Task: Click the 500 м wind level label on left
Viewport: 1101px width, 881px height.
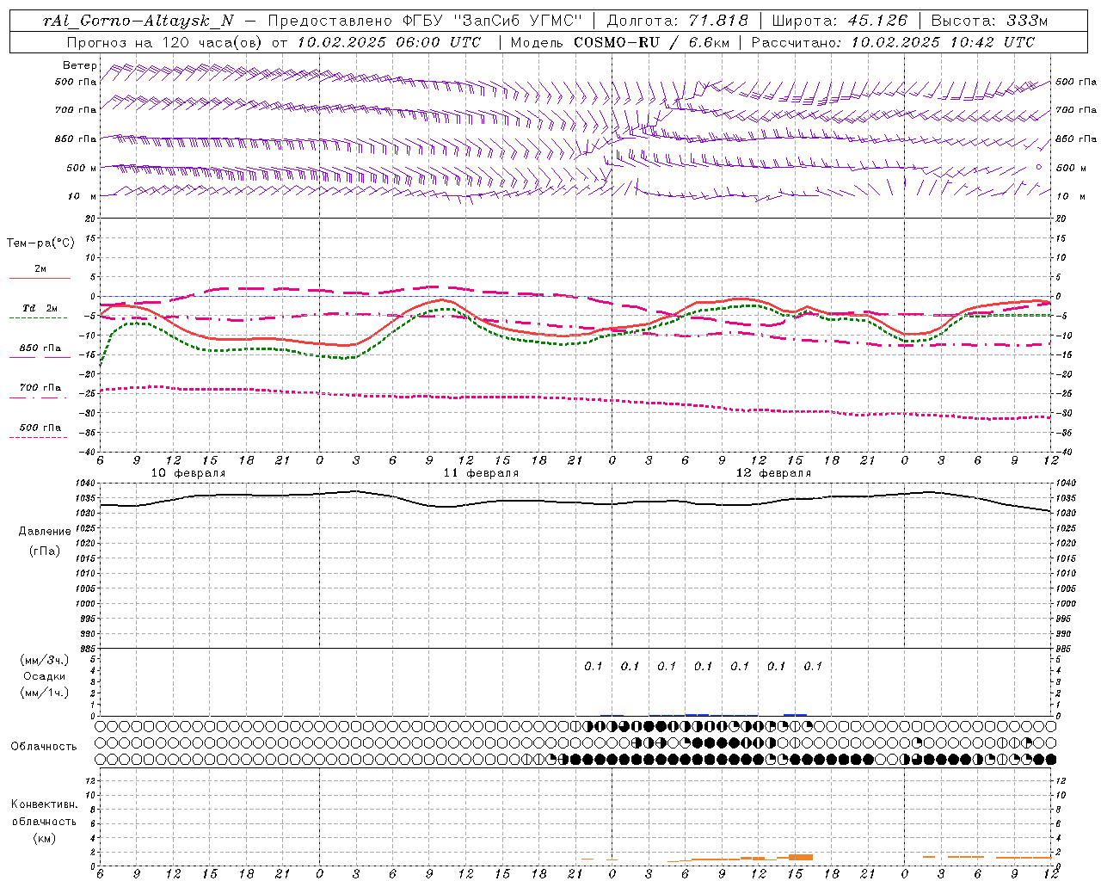Action: click(82, 168)
